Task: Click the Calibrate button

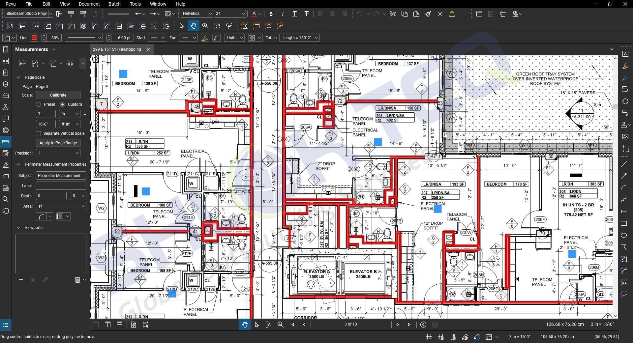Action: (x=58, y=95)
